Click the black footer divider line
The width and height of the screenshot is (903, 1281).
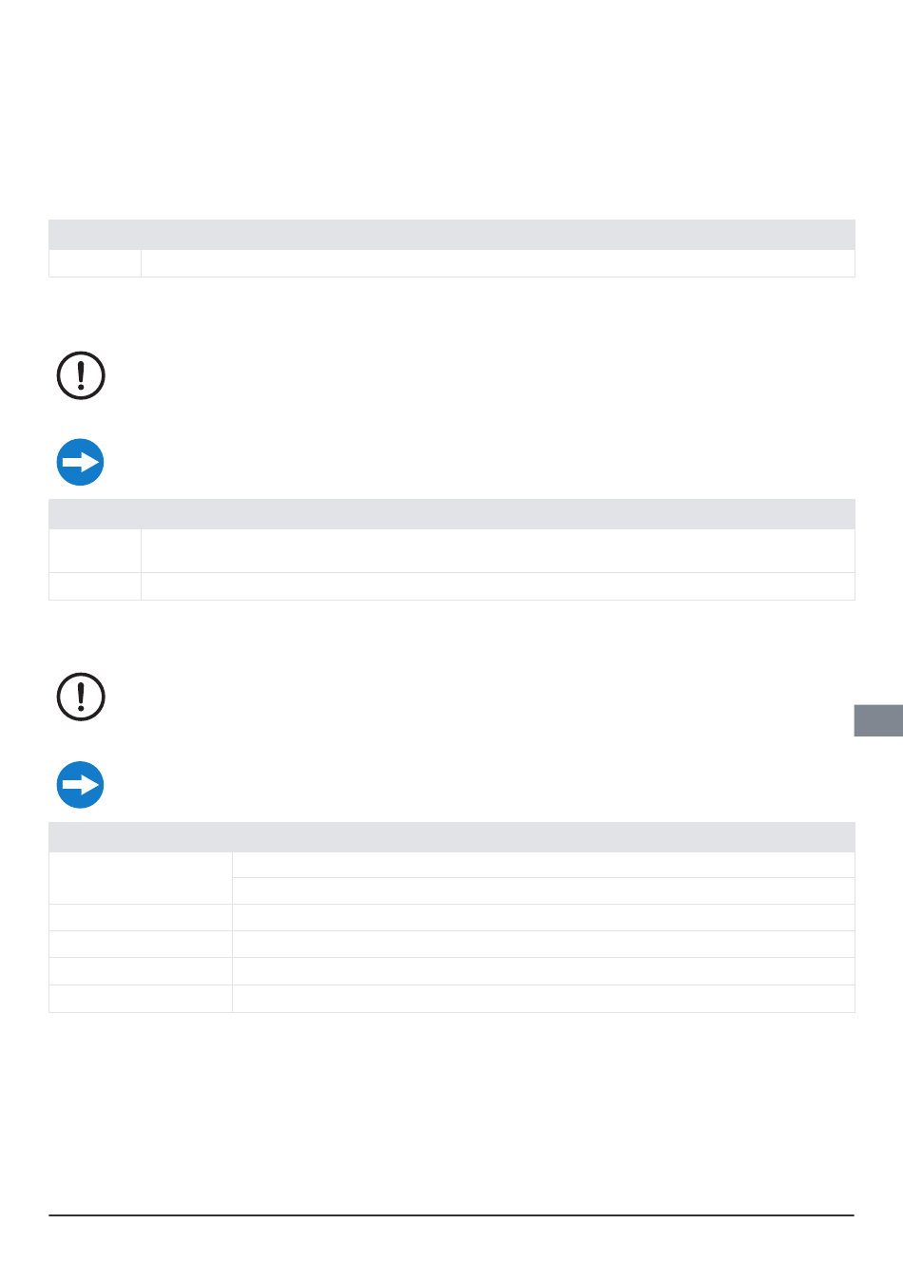[x=451, y=1214]
